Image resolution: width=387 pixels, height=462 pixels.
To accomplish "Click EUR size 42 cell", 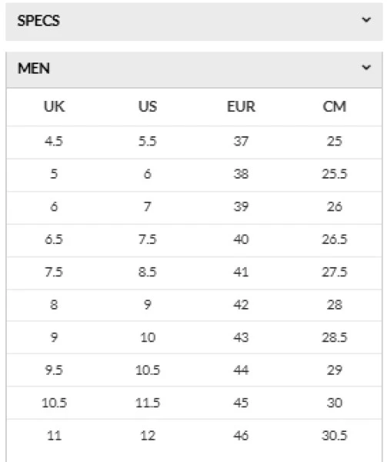I will [x=241, y=305].
